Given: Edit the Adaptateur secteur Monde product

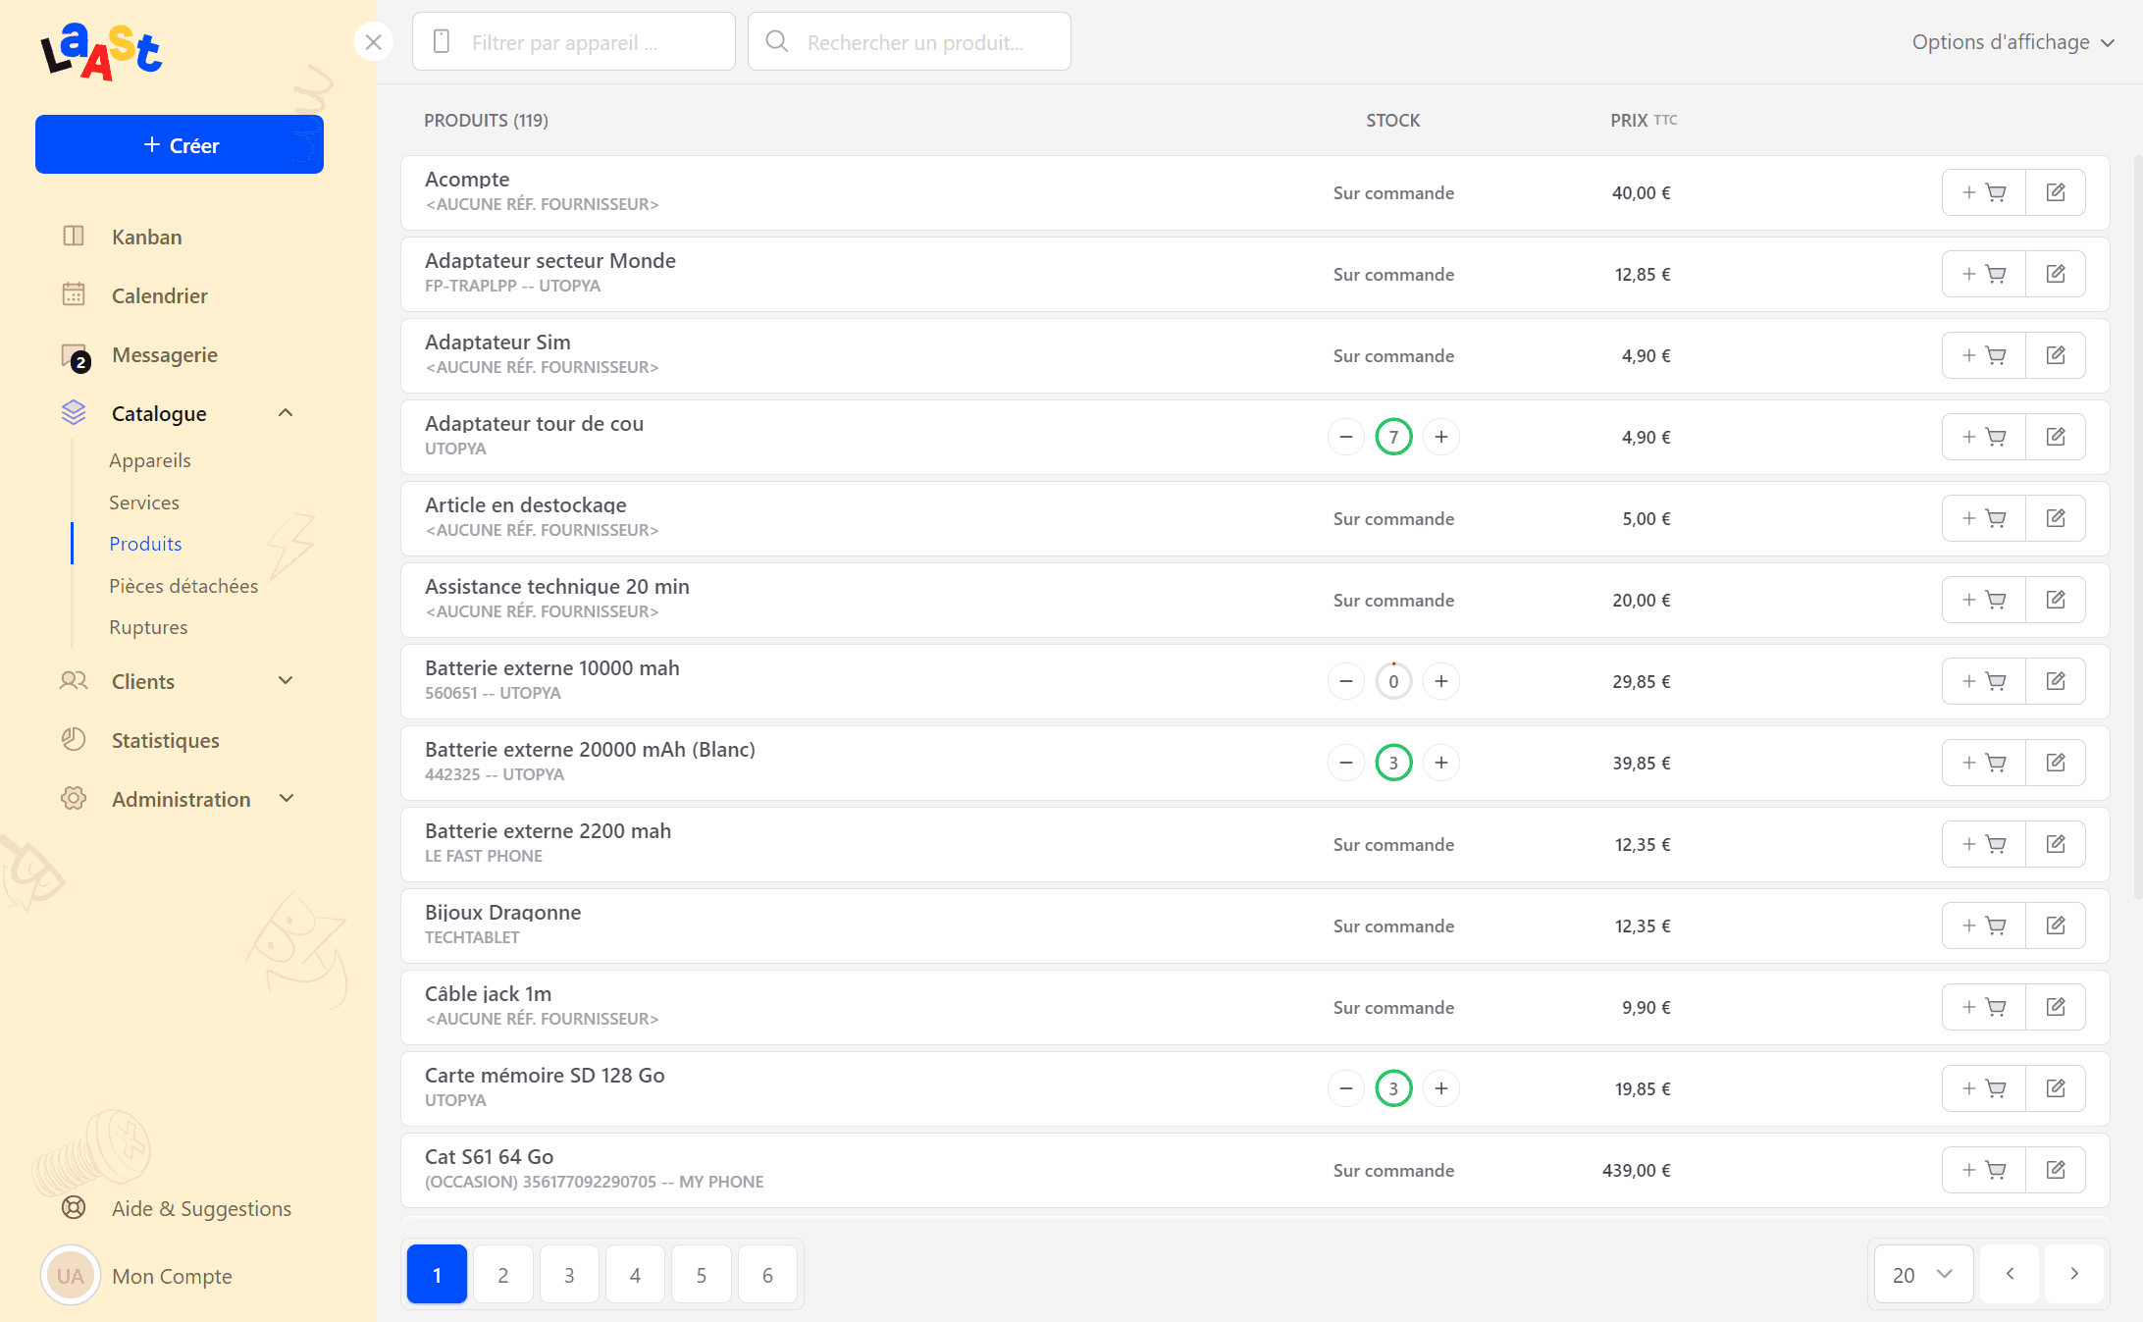Looking at the screenshot, I should click(x=2055, y=274).
